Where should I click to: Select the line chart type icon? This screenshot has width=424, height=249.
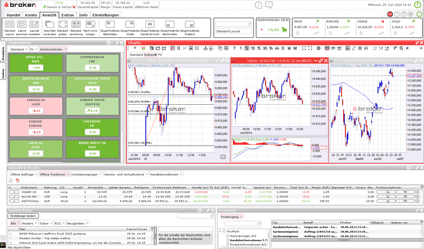(x=185, y=48)
